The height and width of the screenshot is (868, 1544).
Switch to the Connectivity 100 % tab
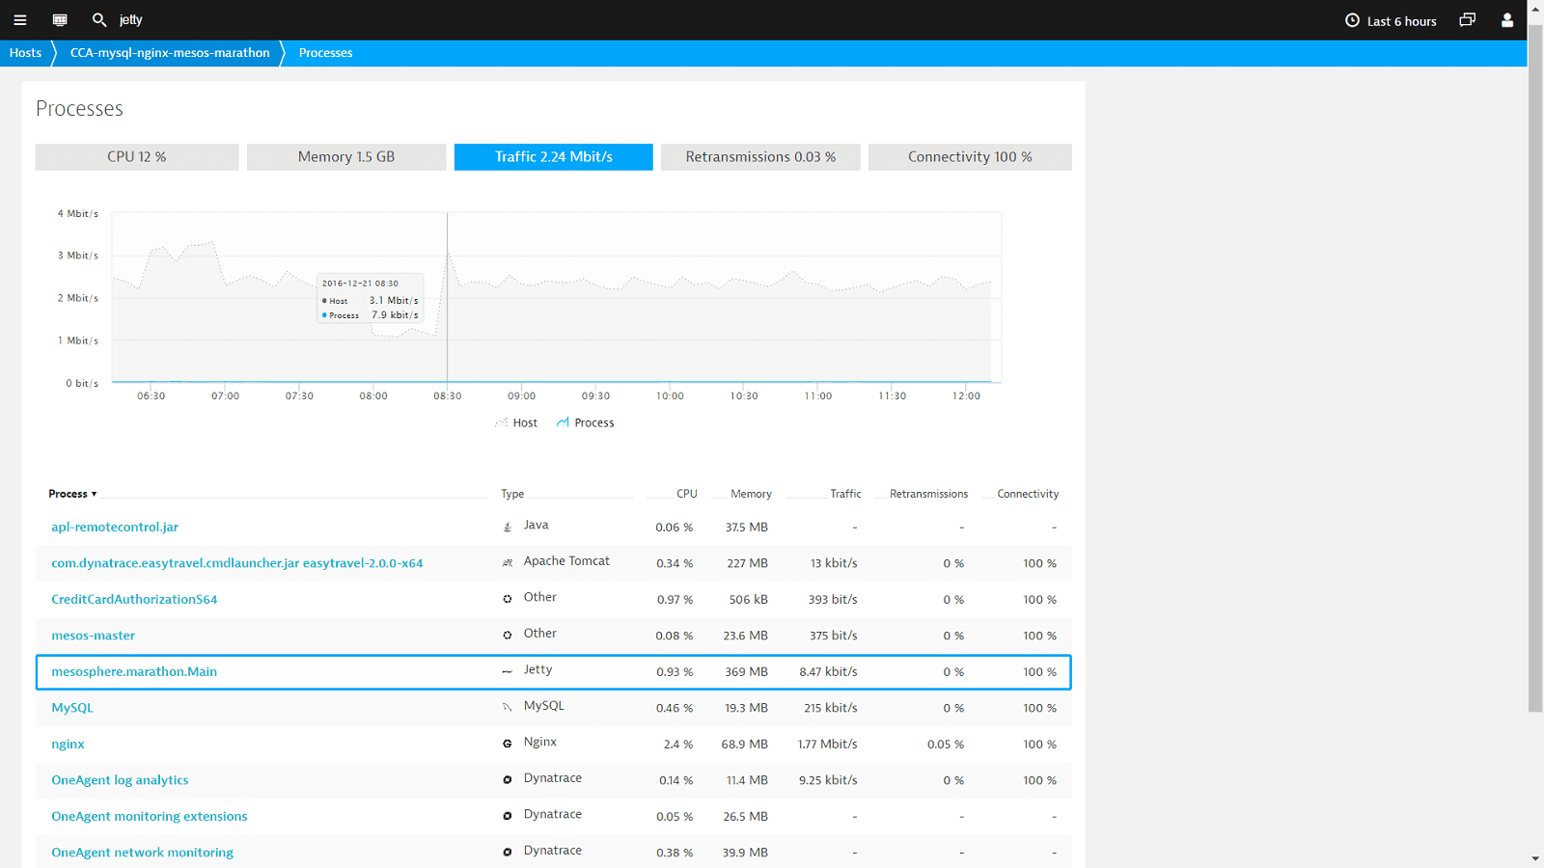tap(970, 157)
